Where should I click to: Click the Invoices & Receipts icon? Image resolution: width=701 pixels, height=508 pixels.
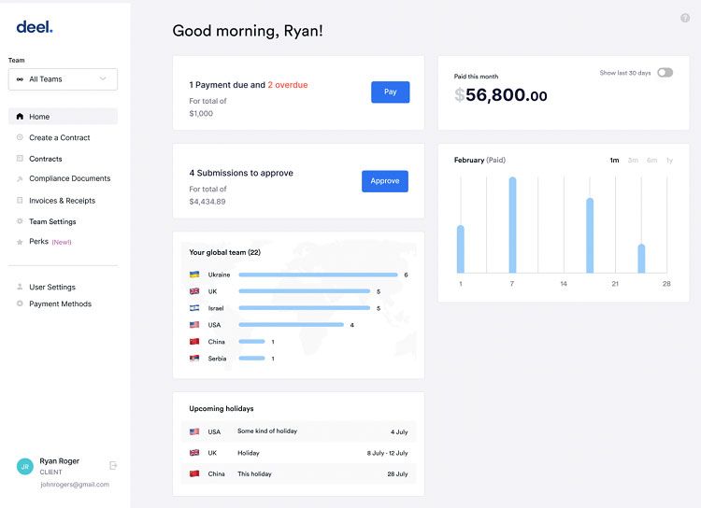click(x=20, y=200)
